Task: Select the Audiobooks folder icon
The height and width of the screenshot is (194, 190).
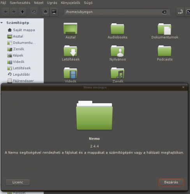Action: [x=118, y=29]
